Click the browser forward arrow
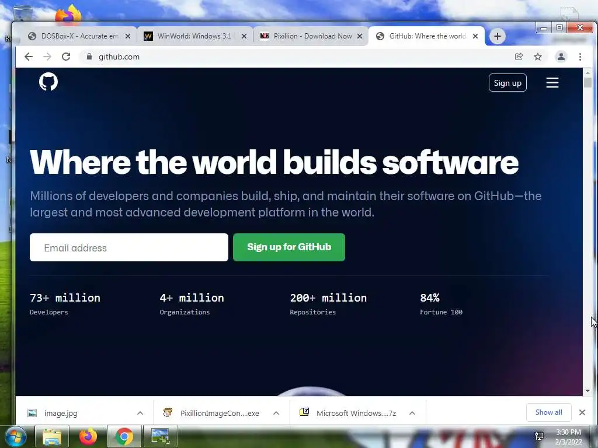This screenshot has height=448, width=598. [x=47, y=57]
